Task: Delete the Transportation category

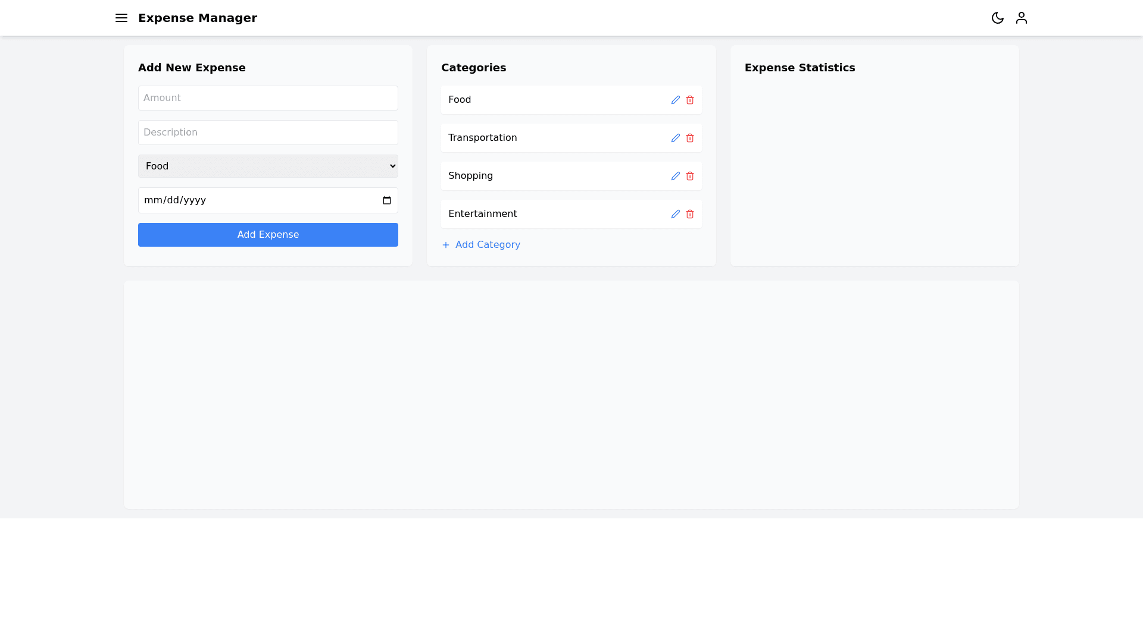Action: tap(689, 138)
